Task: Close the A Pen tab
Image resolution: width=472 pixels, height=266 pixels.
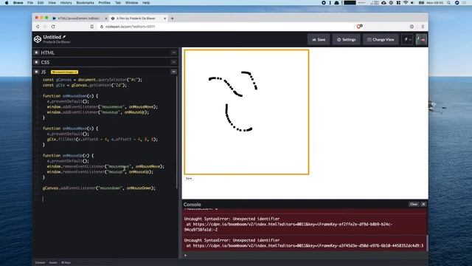Action: tap(164, 18)
